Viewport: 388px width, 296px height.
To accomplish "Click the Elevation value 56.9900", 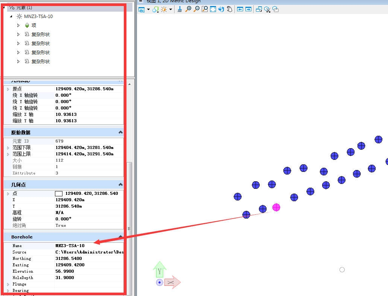I will pos(65,272).
